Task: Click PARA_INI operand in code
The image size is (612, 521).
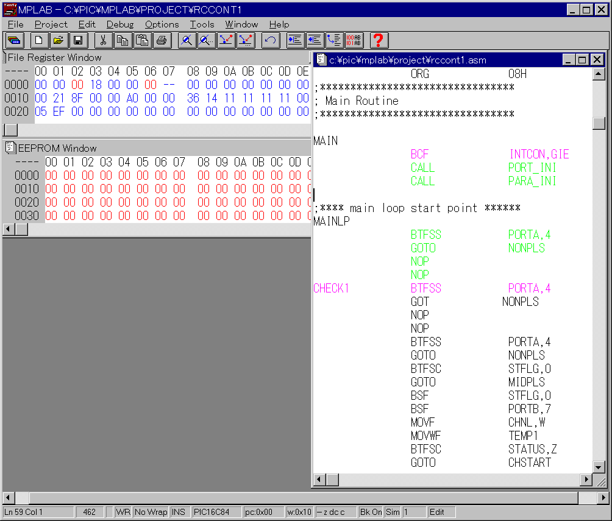Action: (532, 181)
